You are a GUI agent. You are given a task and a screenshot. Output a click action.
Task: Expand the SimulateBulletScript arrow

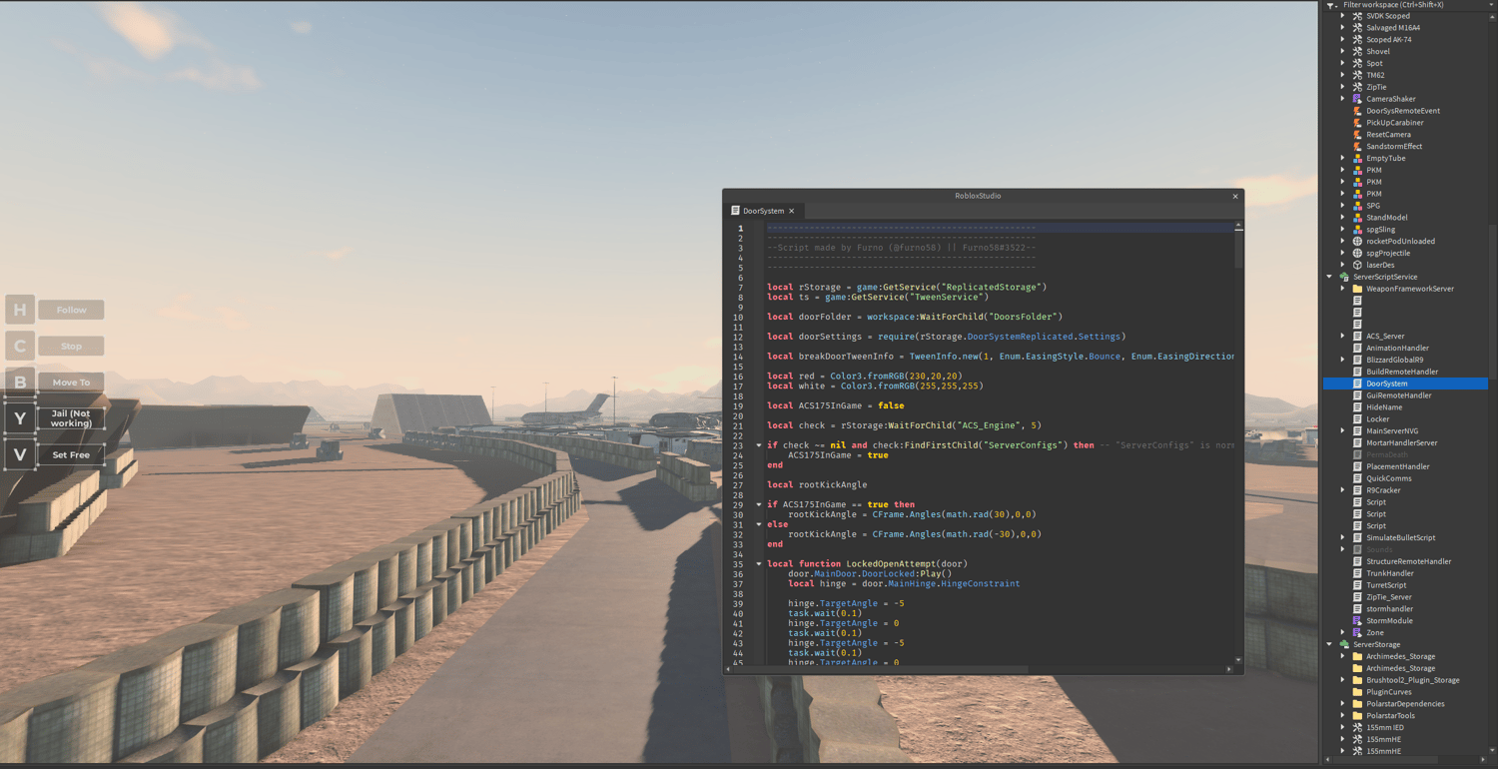click(x=1343, y=537)
